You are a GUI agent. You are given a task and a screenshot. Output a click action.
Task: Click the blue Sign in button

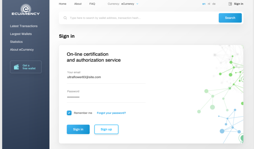tap(78, 129)
